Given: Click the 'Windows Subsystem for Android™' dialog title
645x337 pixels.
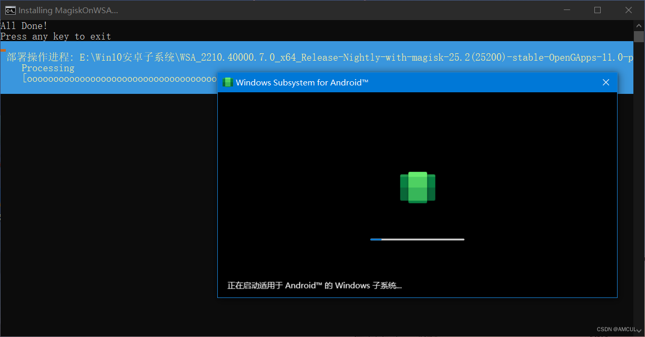Looking at the screenshot, I should [302, 82].
